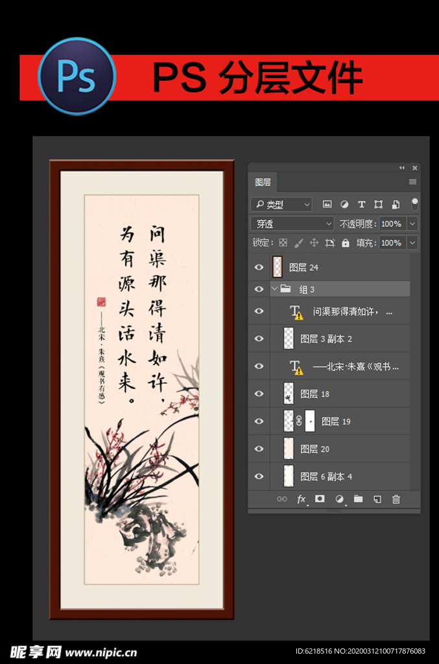Click the fill 100% value field
Viewport: 439px width, 664px height.
[x=392, y=243]
